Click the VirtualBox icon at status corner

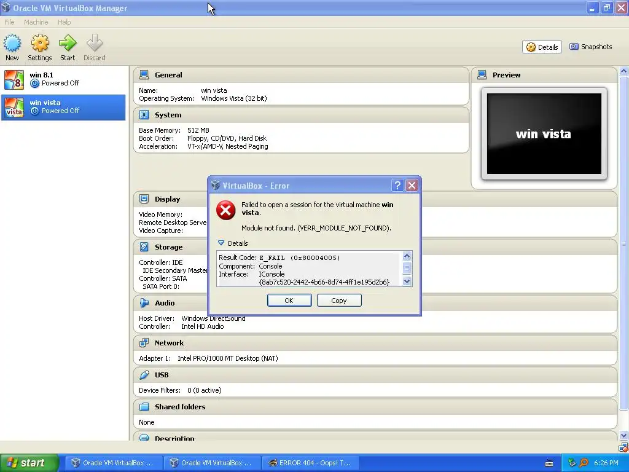(x=623, y=447)
